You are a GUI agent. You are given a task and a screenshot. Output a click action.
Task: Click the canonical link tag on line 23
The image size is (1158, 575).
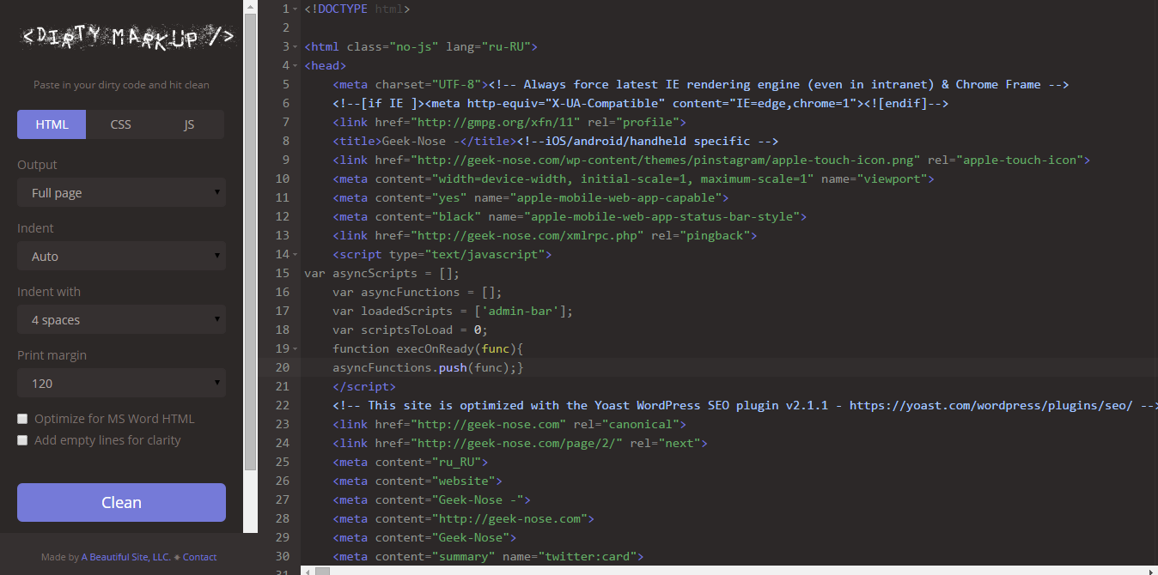509,424
